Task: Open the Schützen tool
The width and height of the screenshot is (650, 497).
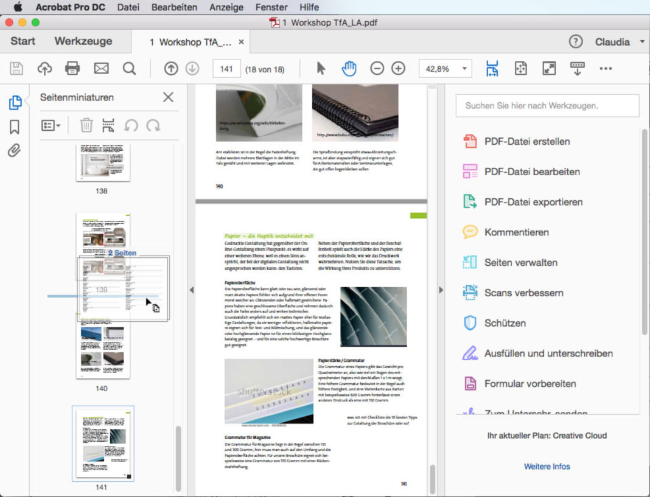Action: tap(494, 323)
